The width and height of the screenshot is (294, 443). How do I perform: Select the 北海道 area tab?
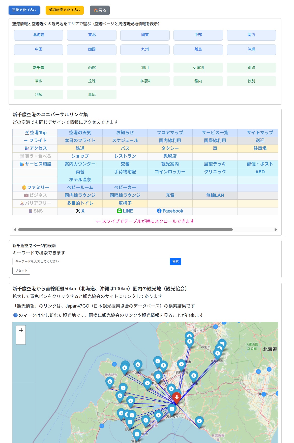(x=39, y=35)
